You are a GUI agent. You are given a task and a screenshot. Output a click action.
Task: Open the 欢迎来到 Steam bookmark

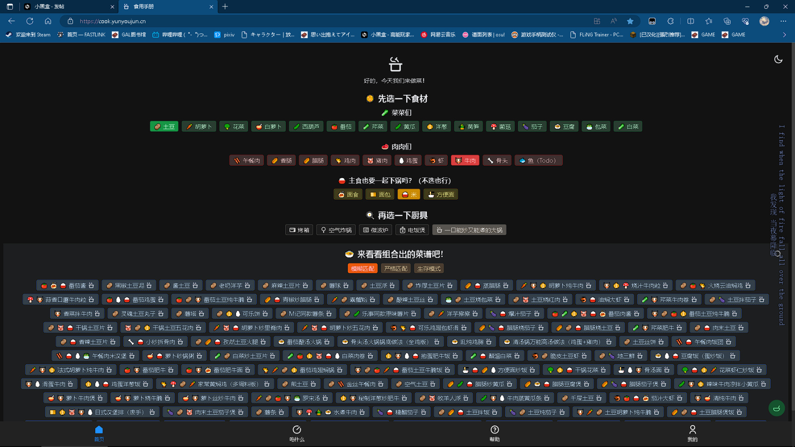28,34
